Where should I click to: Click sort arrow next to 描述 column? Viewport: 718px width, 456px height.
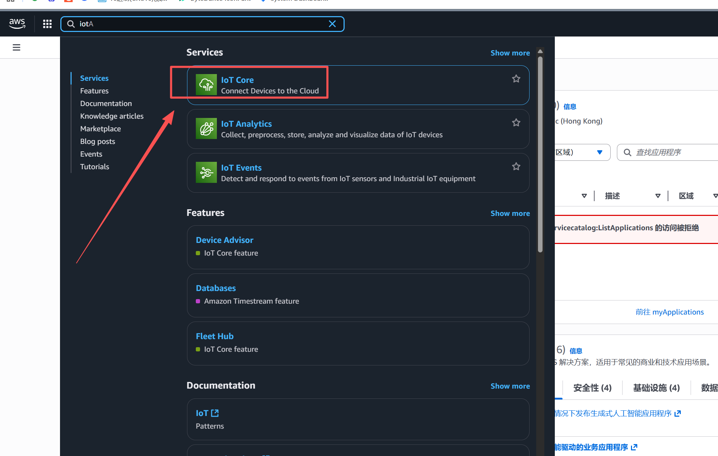pyautogui.click(x=658, y=196)
